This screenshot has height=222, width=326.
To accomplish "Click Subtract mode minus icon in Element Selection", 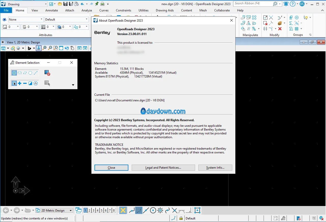I will [25, 83].
